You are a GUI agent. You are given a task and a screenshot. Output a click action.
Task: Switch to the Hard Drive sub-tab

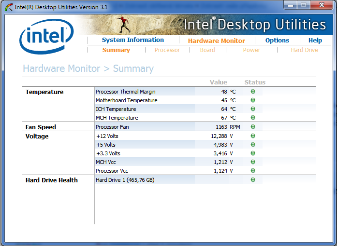[304, 50]
